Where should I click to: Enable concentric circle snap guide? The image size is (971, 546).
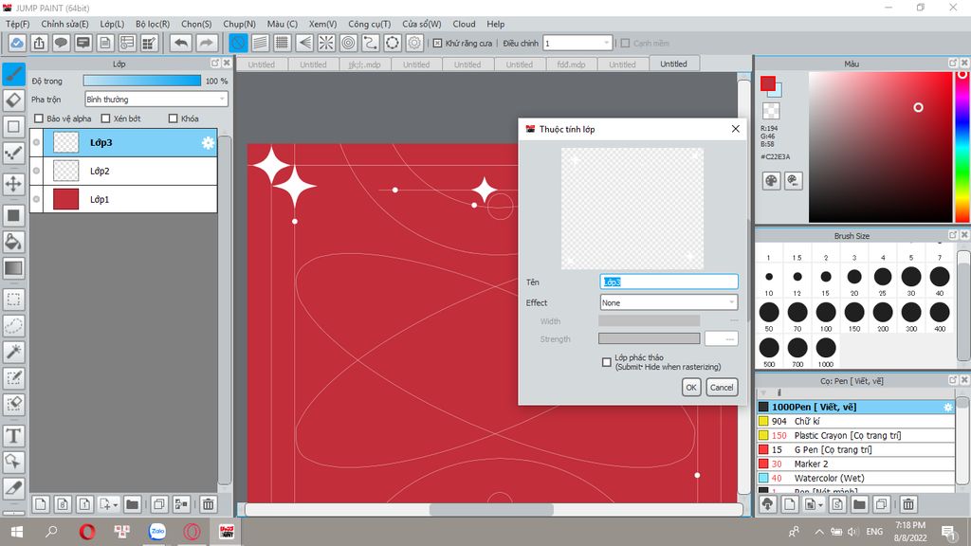[349, 43]
